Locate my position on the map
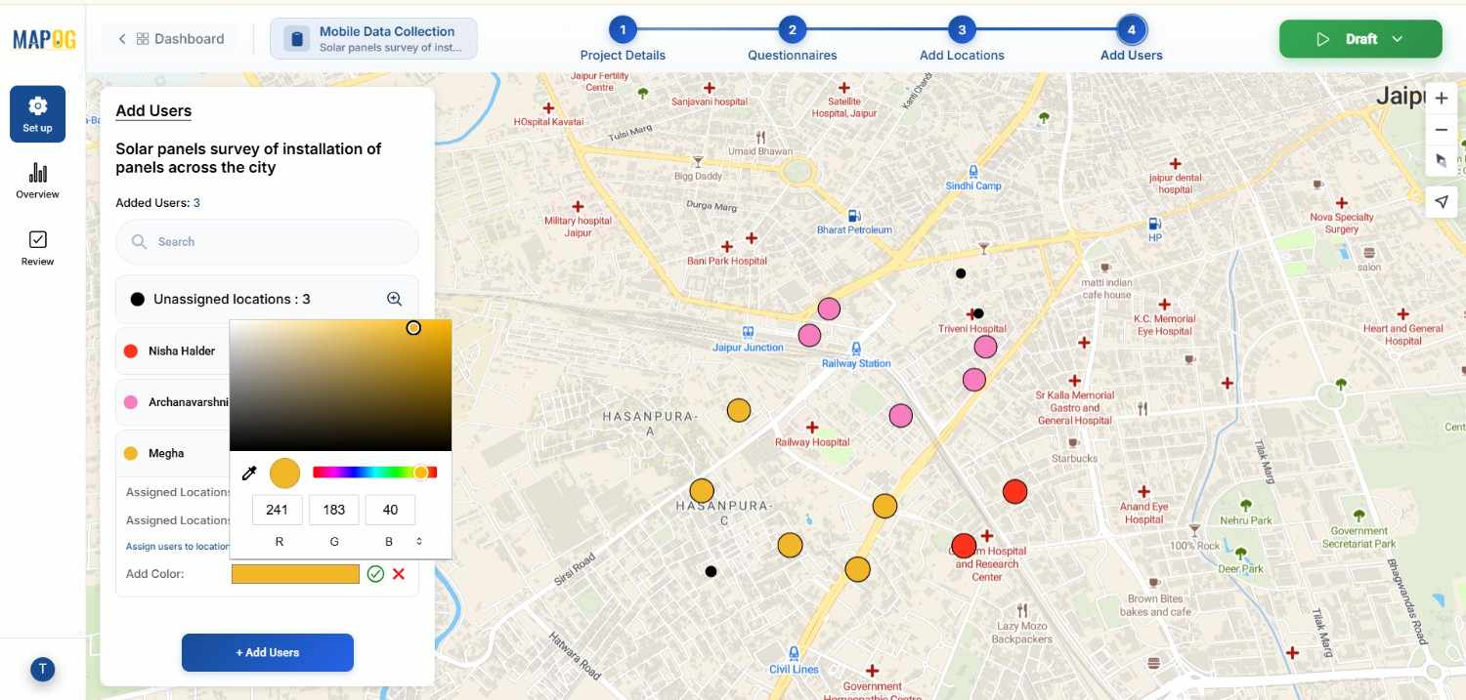The image size is (1466, 700). (1441, 201)
